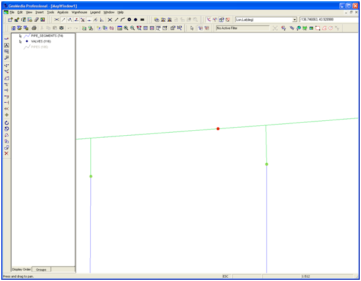The image size is (361, 281).
Task: Toggle display of greyed PIPES legend entry
Action: pyautogui.click(x=35, y=47)
